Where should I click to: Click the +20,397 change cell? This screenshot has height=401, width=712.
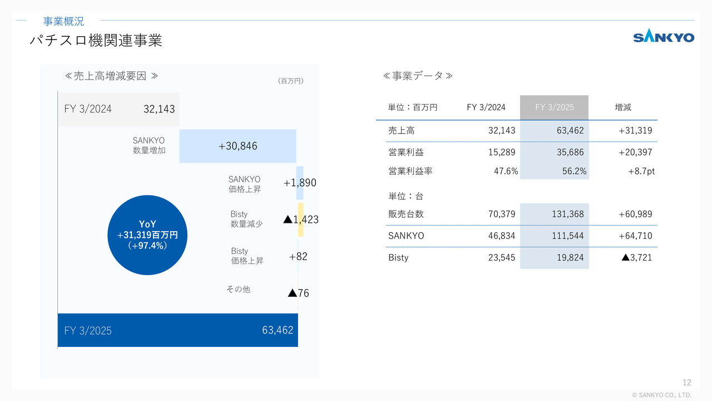(x=635, y=152)
